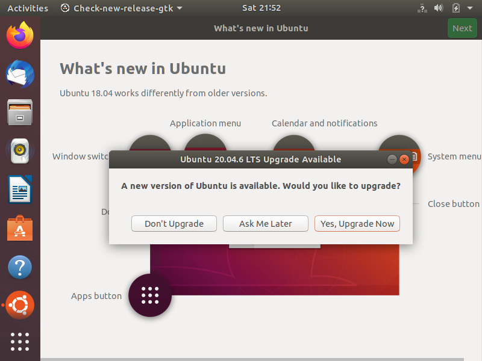Click the battery icon in top bar

click(456, 8)
